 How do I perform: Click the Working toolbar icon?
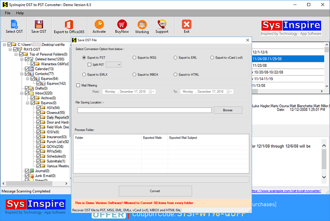click(x=142, y=26)
